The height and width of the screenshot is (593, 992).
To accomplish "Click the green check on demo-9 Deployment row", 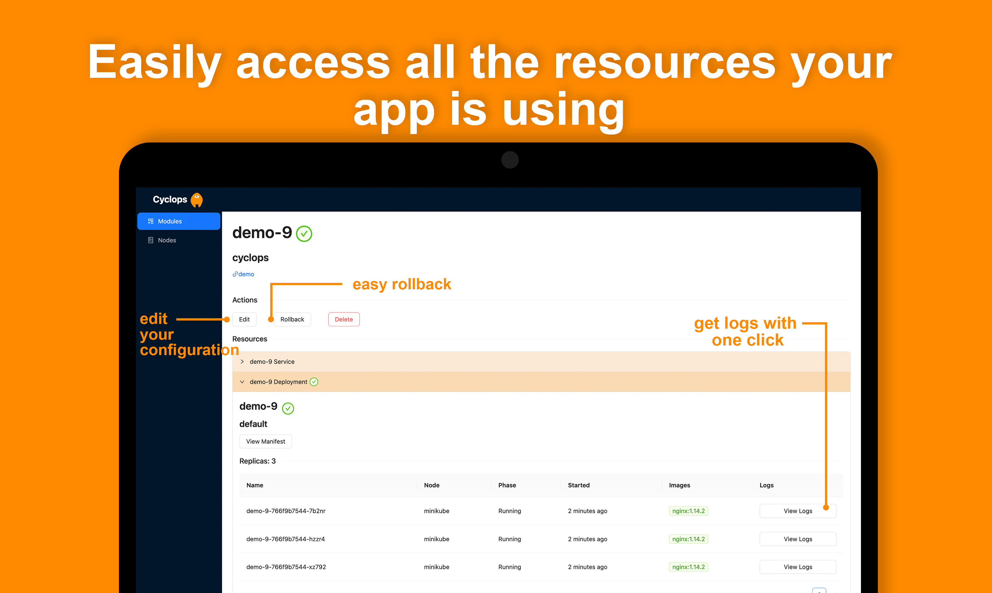I will [x=314, y=382].
